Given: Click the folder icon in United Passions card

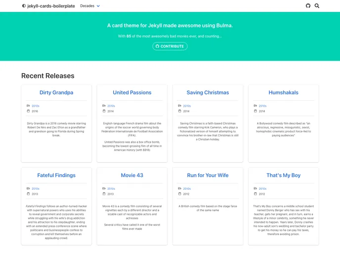Looking at the screenshot, I should point(104,106).
